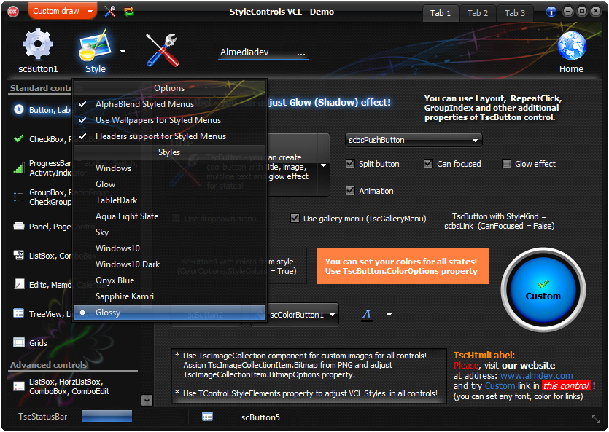Select the Sky style
Image resolution: width=609 pixels, height=432 pixels.
169,232
